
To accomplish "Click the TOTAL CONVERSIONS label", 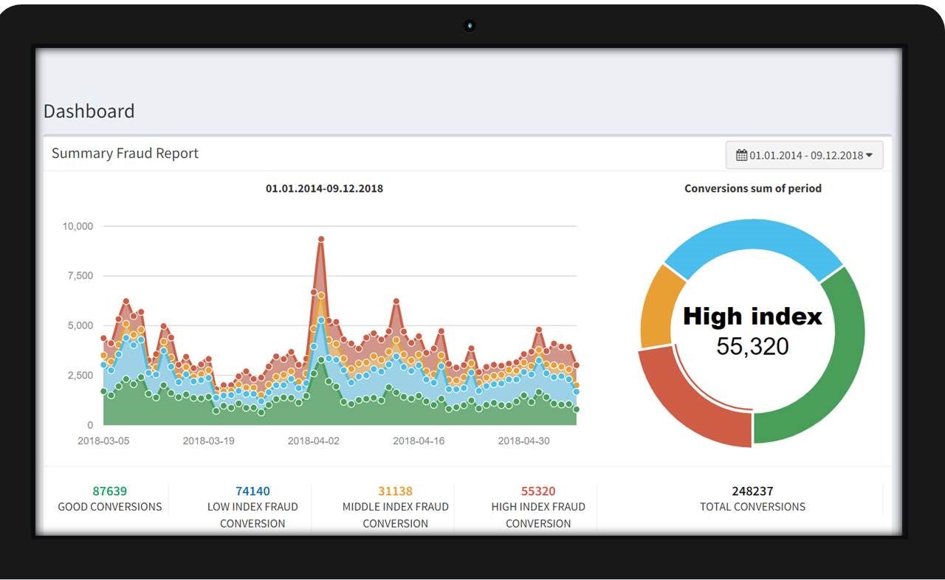I will 752,507.
